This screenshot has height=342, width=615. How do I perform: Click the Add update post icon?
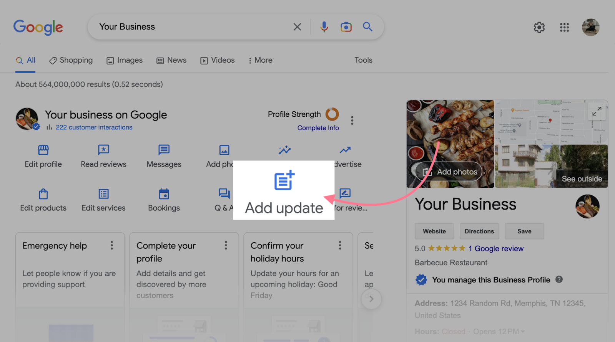(284, 180)
